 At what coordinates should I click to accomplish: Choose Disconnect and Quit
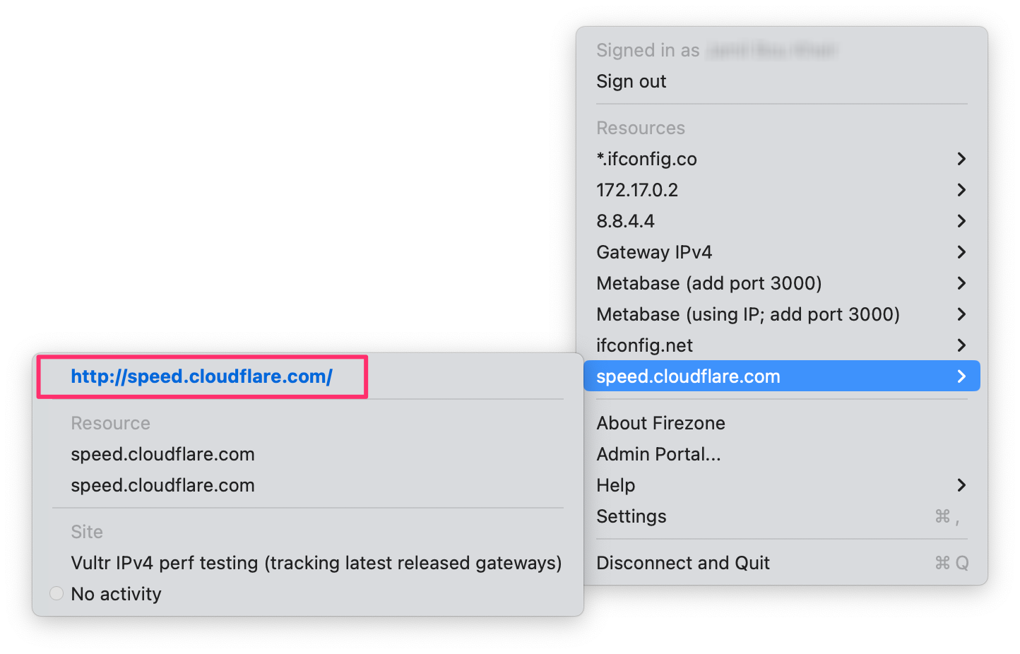[682, 563]
